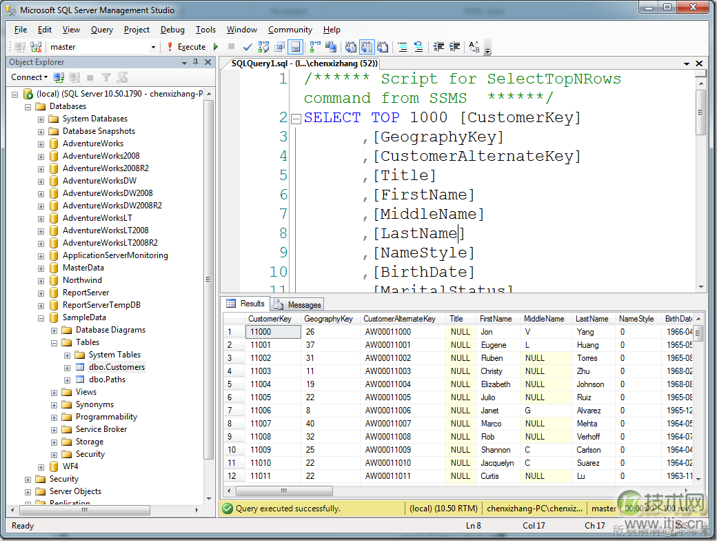Image resolution: width=717 pixels, height=541 pixels.
Task: Switch output to Results to Grid
Action: click(367, 47)
